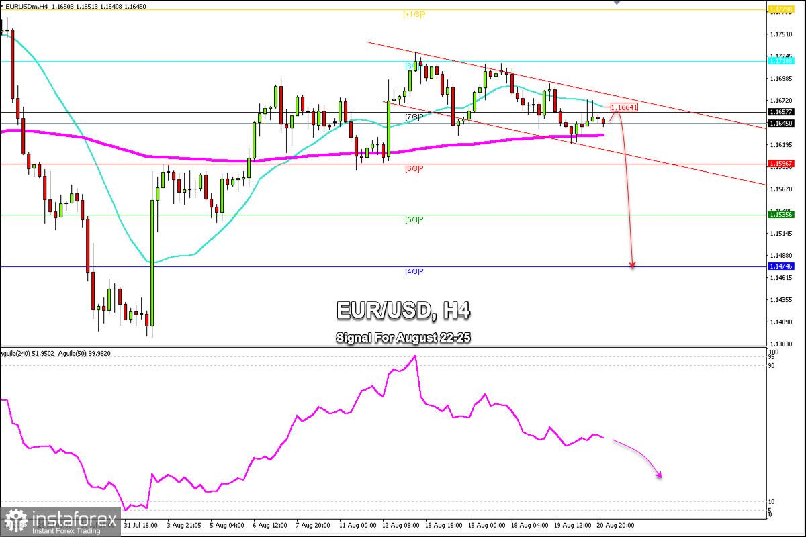The image size is (806, 537).
Task: Click the cyan 1.17188 price tag
Action: pyautogui.click(x=780, y=60)
